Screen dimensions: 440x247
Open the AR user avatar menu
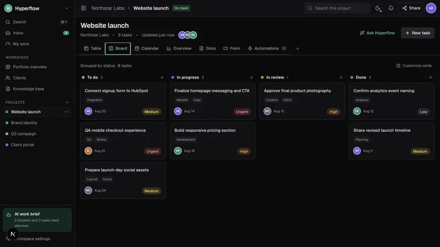pos(431,8)
